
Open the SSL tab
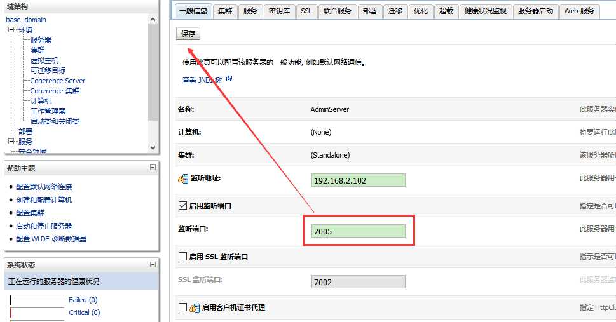(306, 11)
